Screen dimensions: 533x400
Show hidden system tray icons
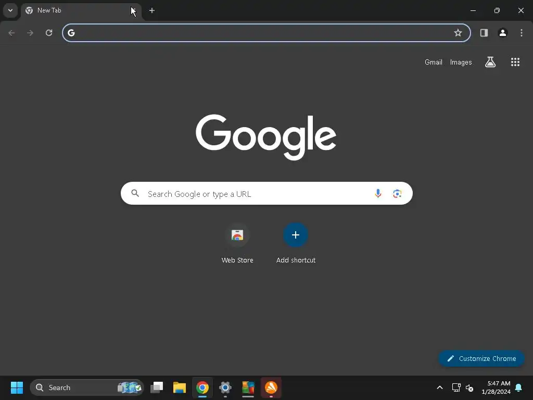[x=439, y=387]
